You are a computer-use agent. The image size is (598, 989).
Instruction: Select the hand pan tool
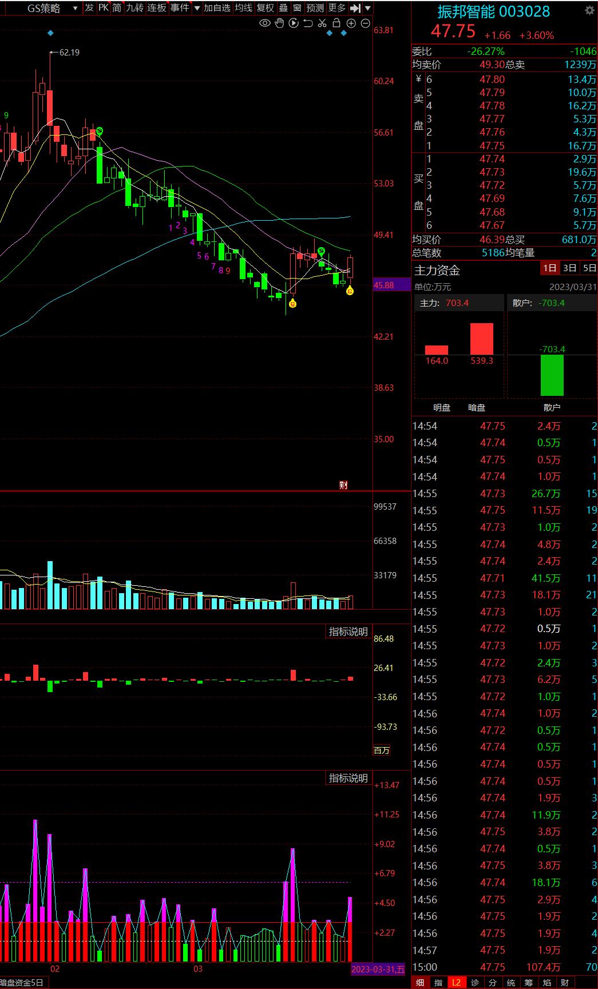tap(279, 23)
